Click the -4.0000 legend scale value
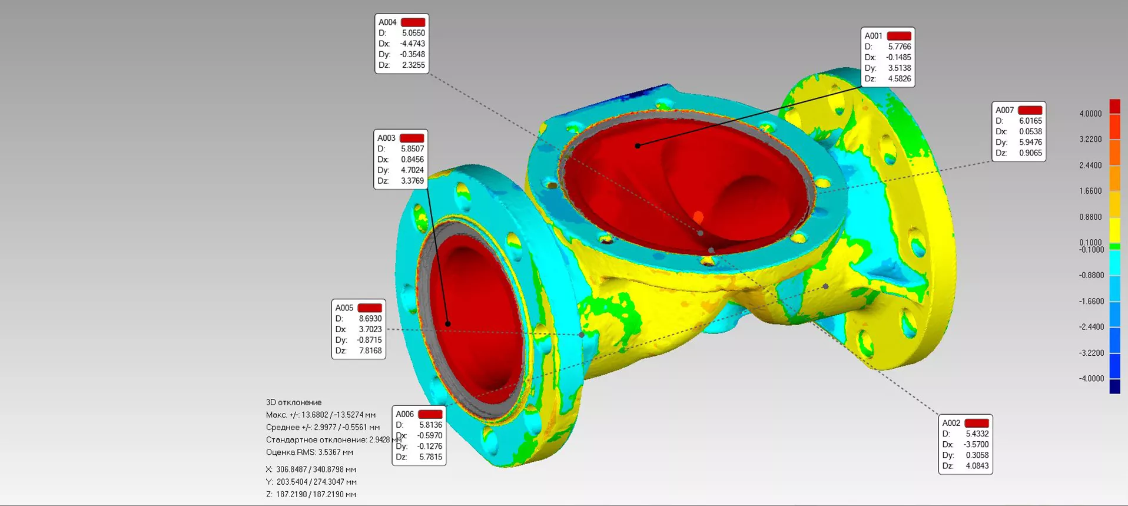This screenshot has width=1128, height=506. coord(1091,379)
